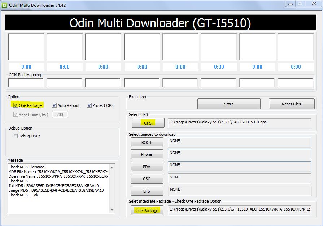The width and height of the screenshot is (323, 226).
Task: Click the 'Open File Name' log line
Action: [58, 176]
